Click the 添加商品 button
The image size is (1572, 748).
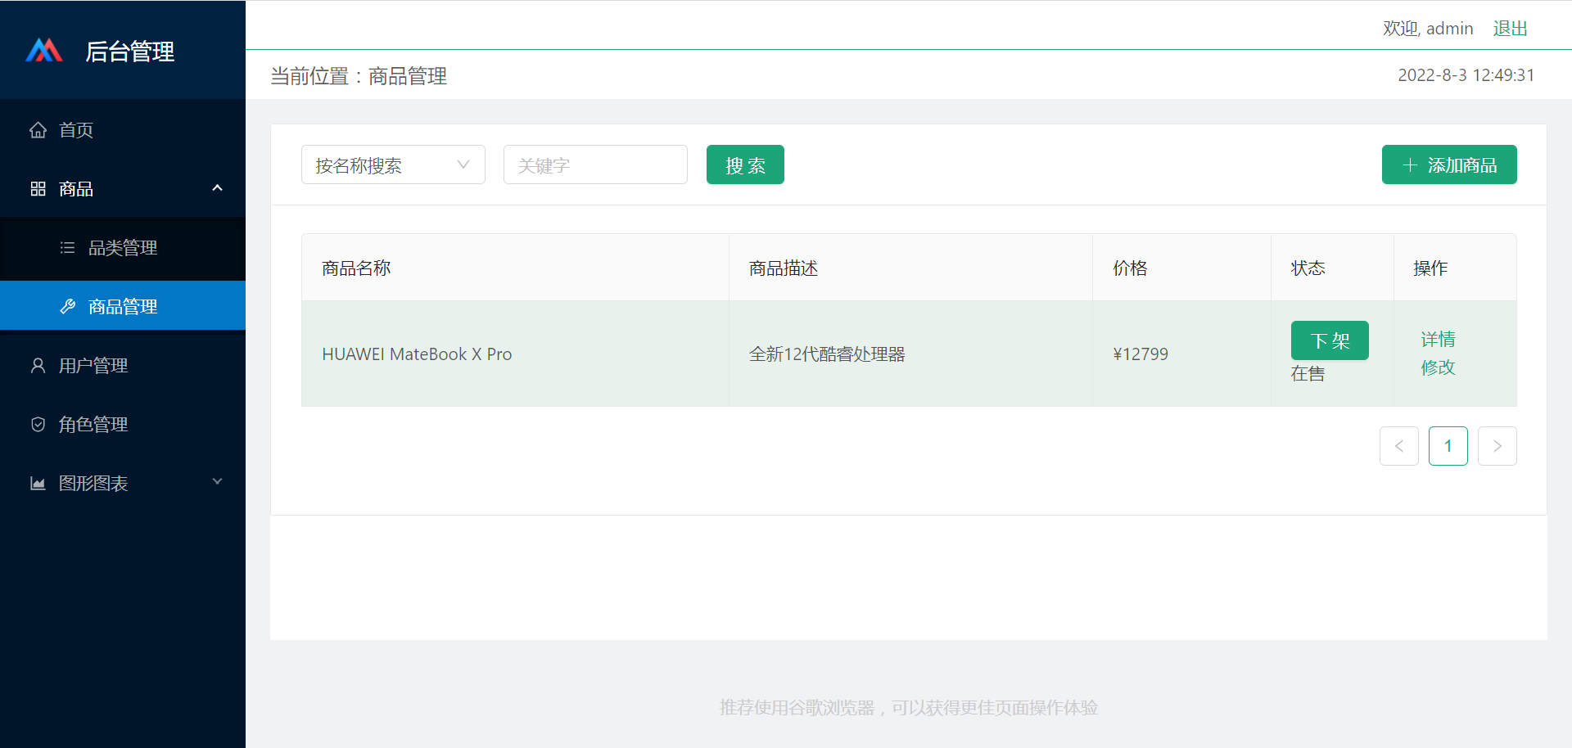[1449, 164]
